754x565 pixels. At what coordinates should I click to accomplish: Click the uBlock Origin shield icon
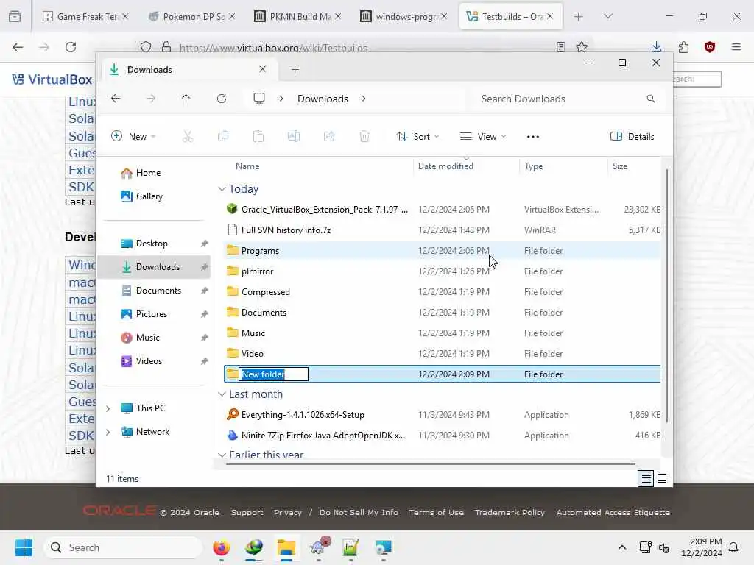click(710, 46)
